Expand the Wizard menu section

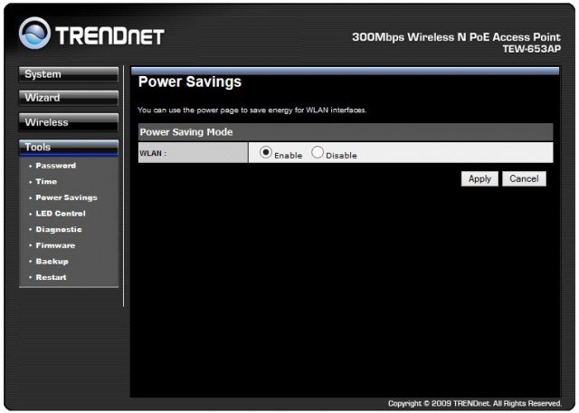(x=68, y=98)
